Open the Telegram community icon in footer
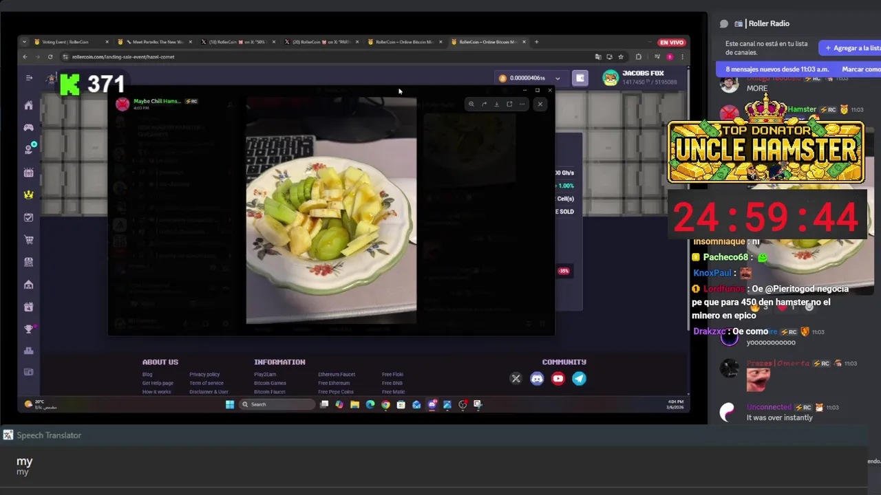Screen dimensions: 881x495 click(x=580, y=378)
